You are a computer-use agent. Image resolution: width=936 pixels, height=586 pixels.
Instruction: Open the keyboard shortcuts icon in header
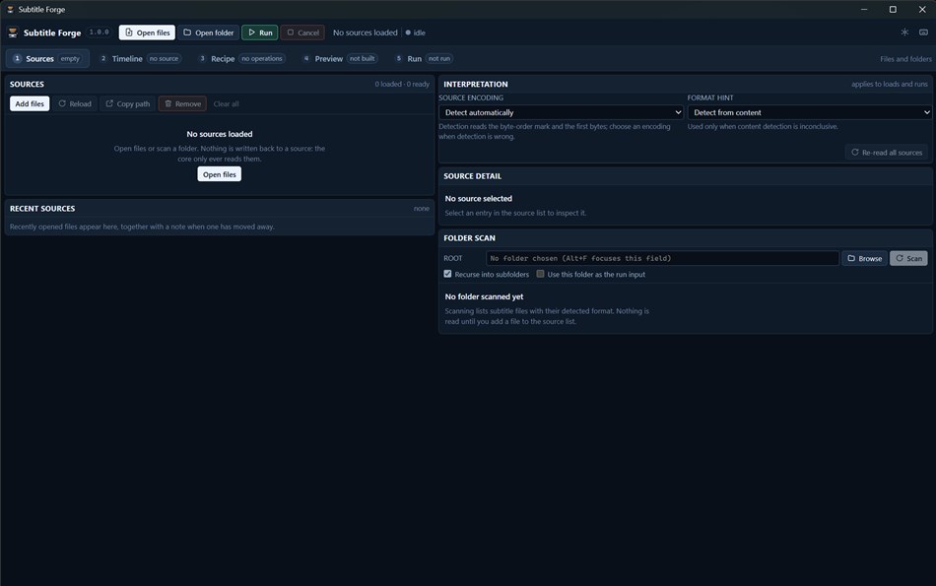[x=923, y=33]
